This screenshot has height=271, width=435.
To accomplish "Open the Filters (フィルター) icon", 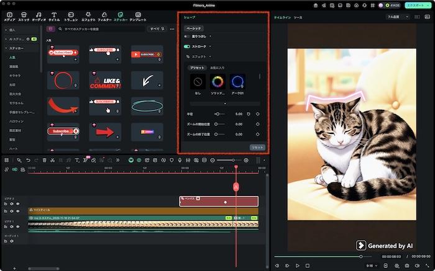I will click(x=104, y=16).
